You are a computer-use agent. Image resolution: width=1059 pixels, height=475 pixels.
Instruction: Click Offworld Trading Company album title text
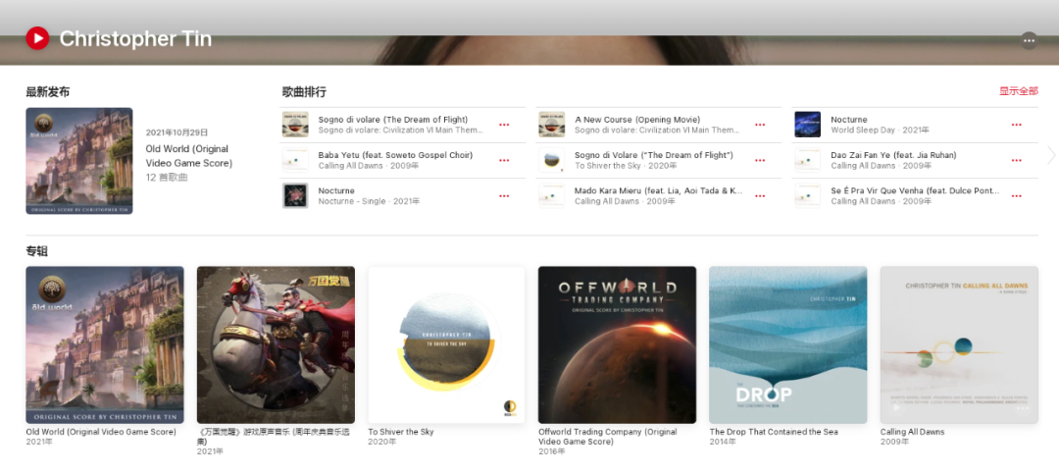[608, 437]
